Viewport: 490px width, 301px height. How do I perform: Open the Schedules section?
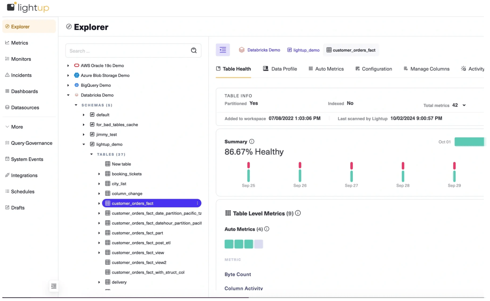coord(23,192)
